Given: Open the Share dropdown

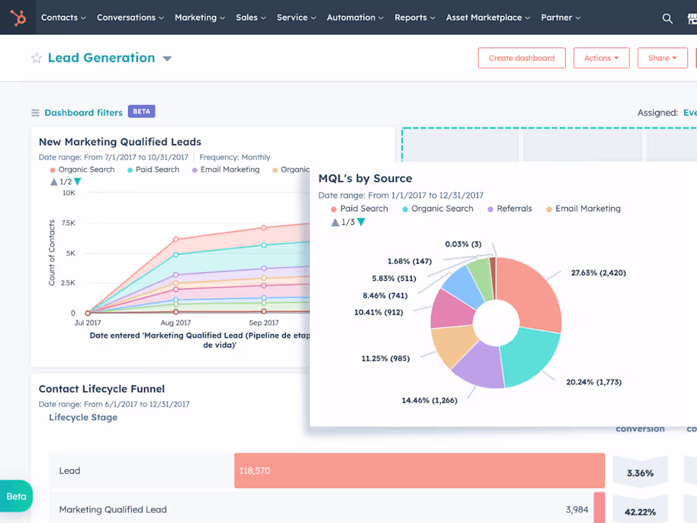Looking at the screenshot, I should tap(662, 58).
